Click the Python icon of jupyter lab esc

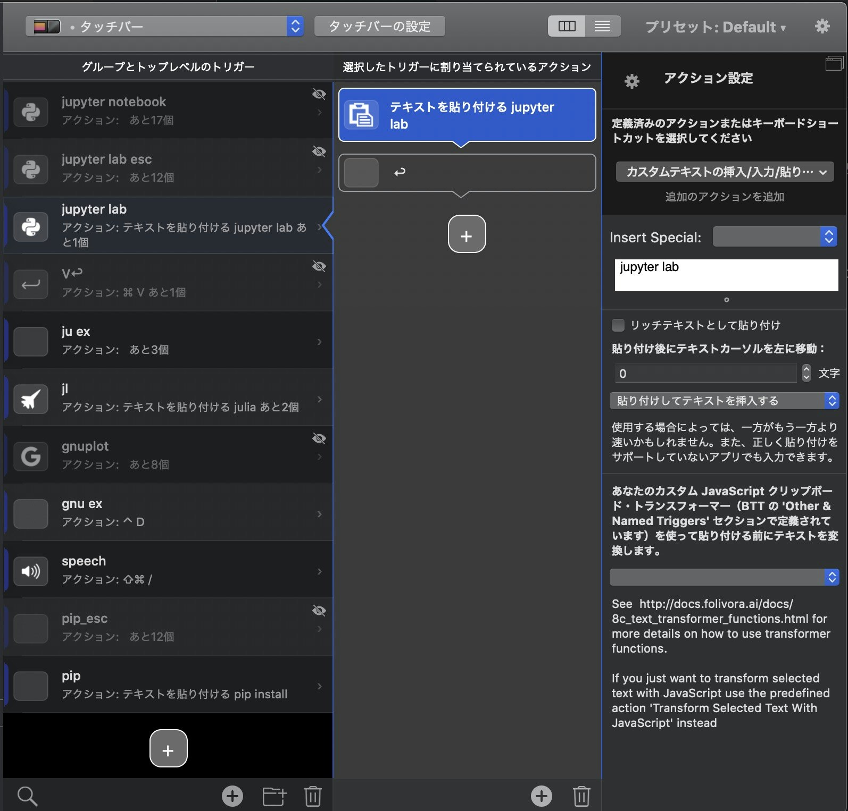(31, 169)
